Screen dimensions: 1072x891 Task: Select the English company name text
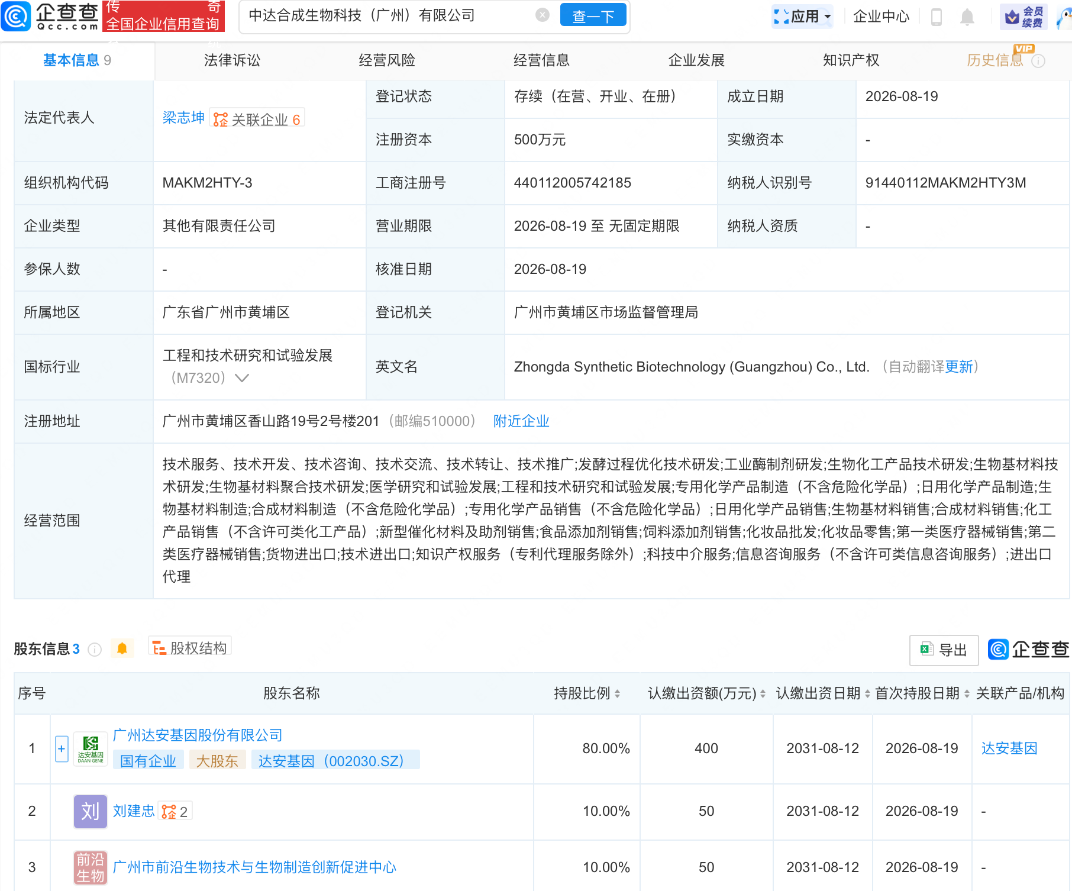(x=692, y=367)
